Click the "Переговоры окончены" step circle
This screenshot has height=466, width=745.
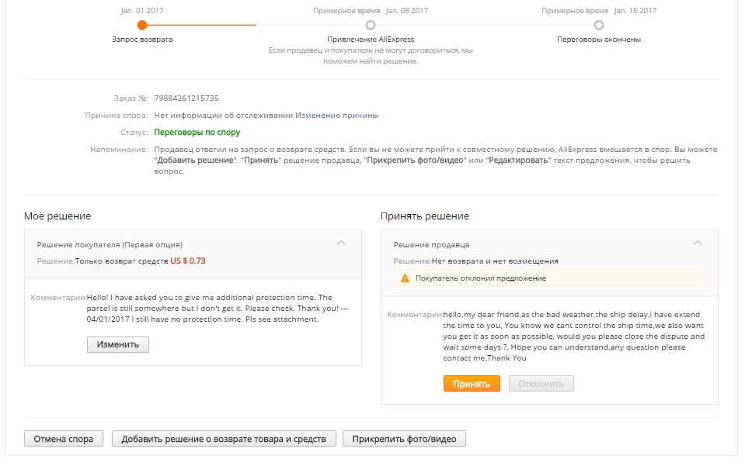coord(598,25)
